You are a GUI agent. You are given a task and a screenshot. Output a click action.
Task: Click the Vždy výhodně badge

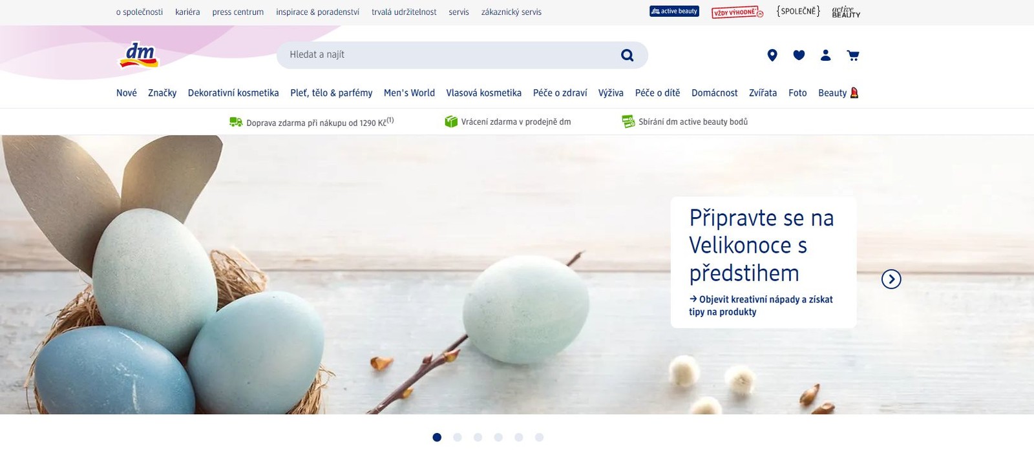737,12
